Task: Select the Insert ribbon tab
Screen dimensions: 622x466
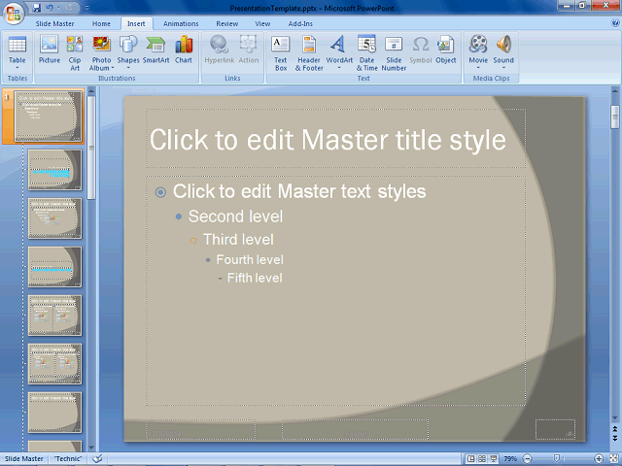Action: [136, 23]
